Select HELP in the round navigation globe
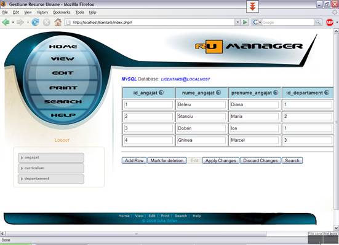339x245 pixels. coord(63,115)
